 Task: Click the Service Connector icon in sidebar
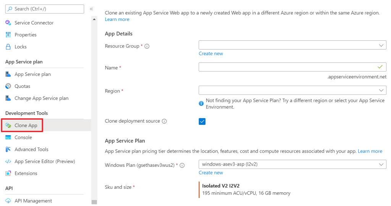(8, 23)
